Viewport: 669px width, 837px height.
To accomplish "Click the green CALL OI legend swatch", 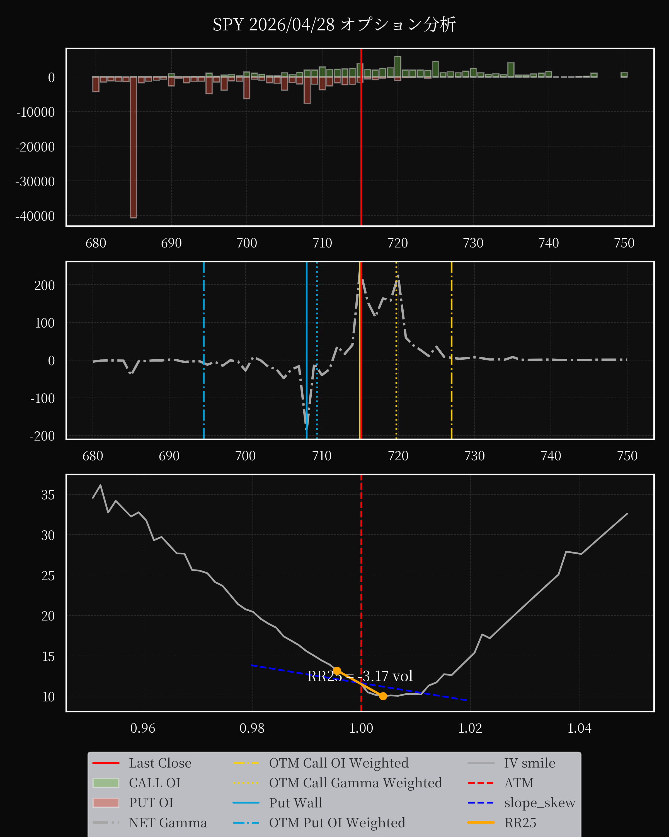I will (106, 783).
